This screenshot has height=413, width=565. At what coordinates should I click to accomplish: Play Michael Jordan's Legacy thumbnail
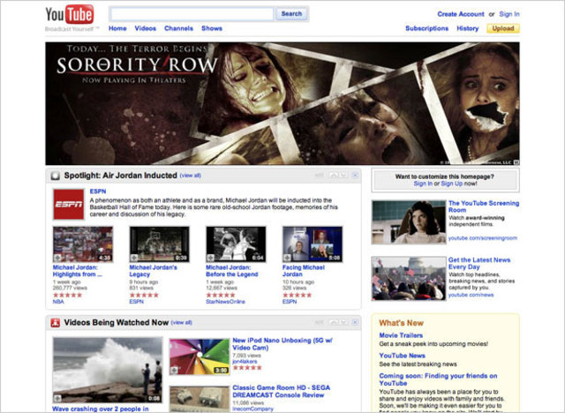coord(159,244)
